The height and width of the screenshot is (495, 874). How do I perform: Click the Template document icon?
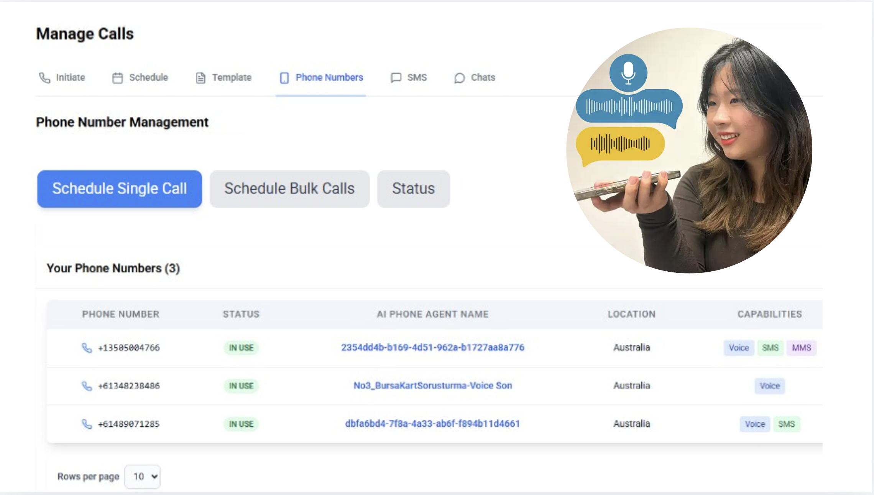pyautogui.click(x=200, y=78)
